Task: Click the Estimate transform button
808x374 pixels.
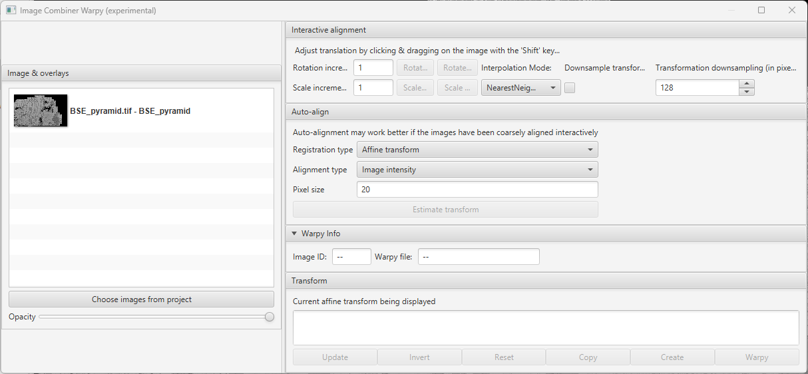Action: click(445, 210)
